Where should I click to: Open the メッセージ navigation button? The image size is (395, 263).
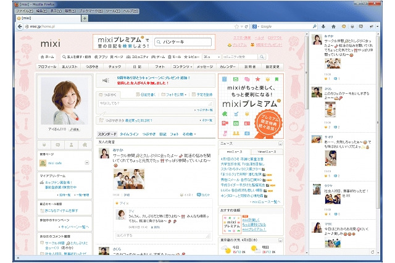point(205,67)
